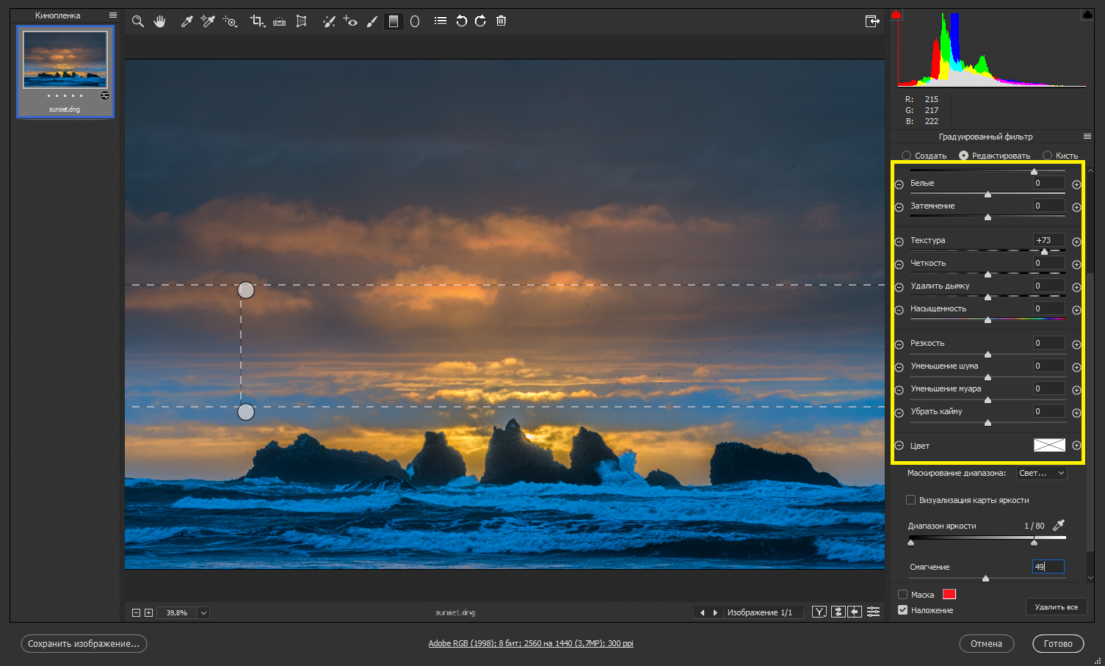The height and width of the screenshot is (666, 1105).
Task: Select the Color Sampler tool
Action: [208, 21]
